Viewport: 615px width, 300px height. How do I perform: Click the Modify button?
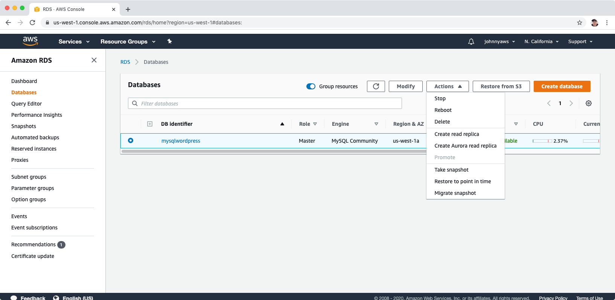coord(406,86)
